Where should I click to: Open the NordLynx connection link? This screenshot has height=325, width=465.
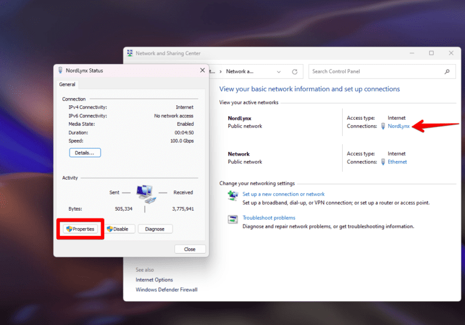click(398, 126)
